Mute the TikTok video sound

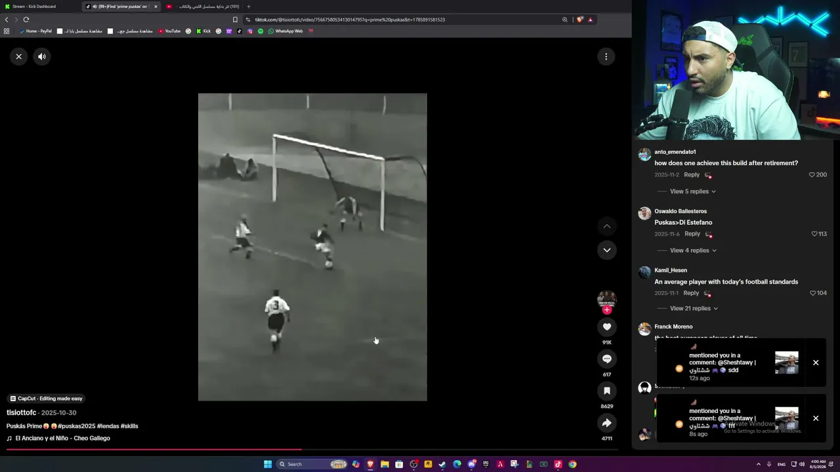pos(42,56)
